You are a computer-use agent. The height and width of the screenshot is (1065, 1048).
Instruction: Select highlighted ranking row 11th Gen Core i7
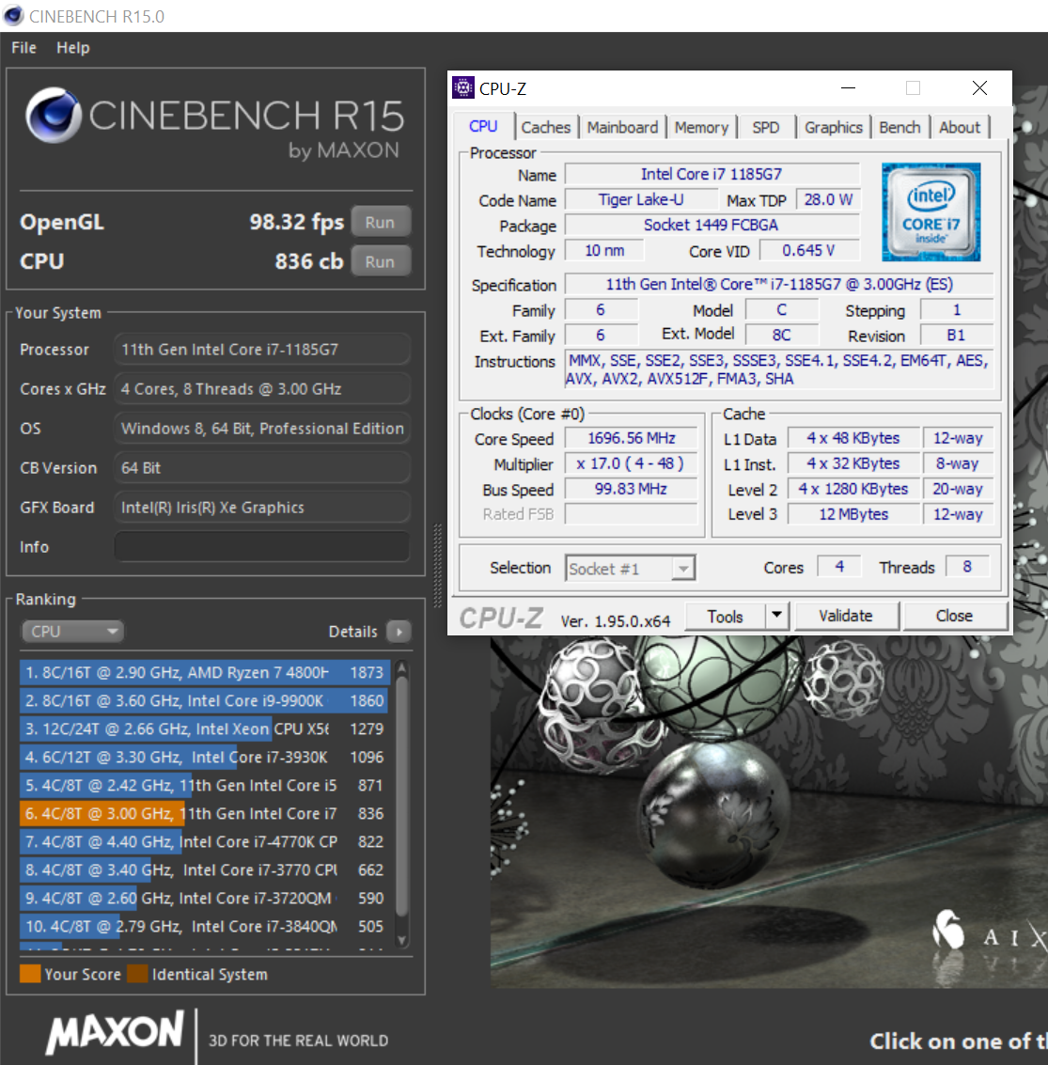pos(205,813)
